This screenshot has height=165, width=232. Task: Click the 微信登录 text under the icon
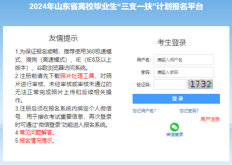point(175,135)
